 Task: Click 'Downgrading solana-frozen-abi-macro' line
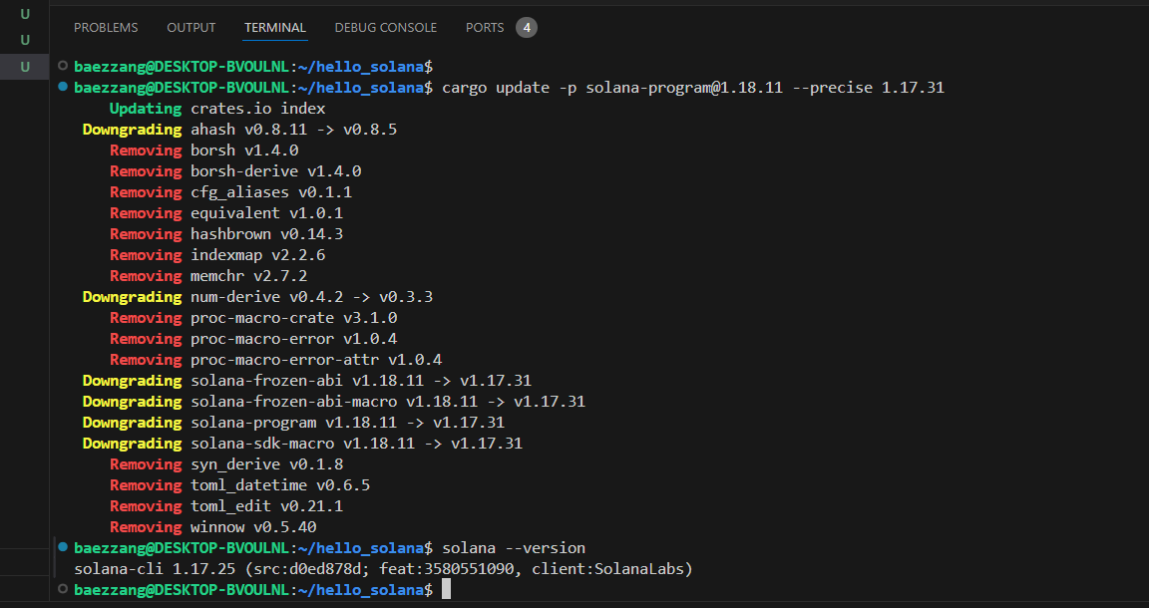(334, 402)
